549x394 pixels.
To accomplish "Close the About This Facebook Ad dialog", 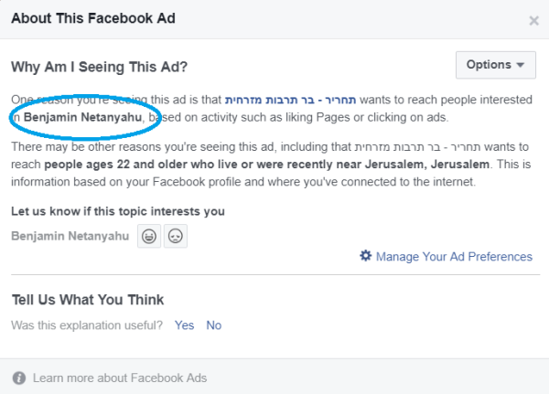I will 534,20.
